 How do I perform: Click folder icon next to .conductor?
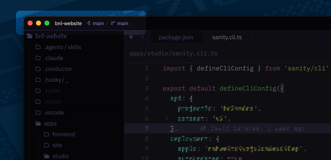pos(38,69)
